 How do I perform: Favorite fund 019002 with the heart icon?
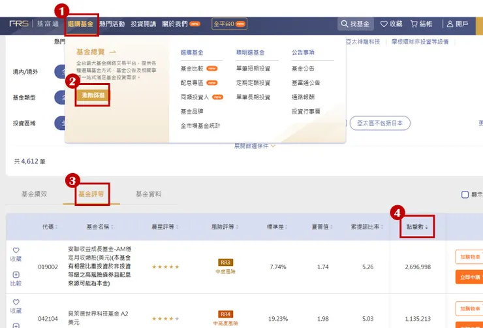[16, 250]
